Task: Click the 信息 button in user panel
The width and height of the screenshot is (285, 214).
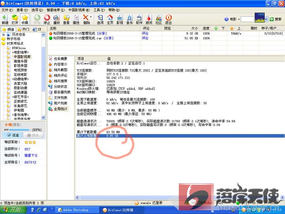Action: tap(12, 135)
